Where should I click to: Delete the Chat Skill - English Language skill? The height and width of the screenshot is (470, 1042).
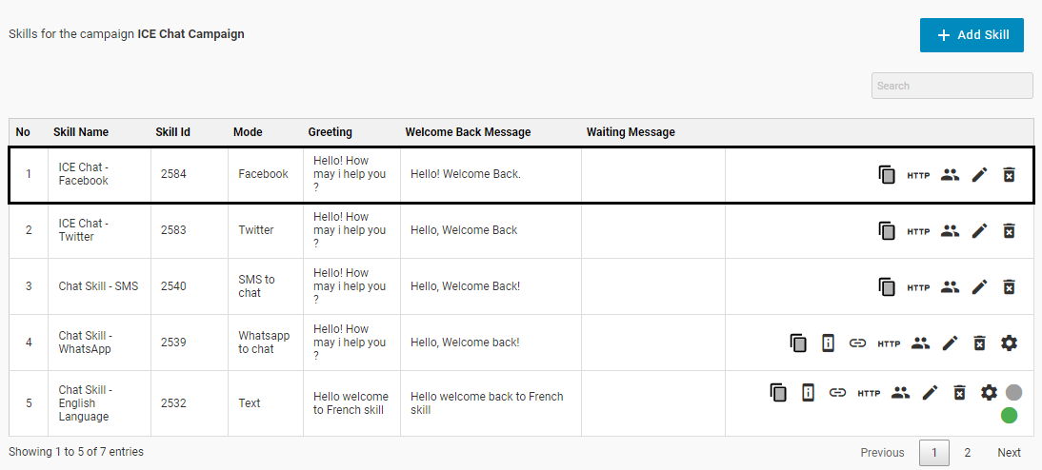(x=960, y=393)
